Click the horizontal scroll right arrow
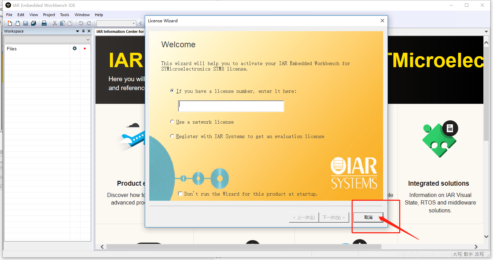Screen dimensions: 493x260 476,247
